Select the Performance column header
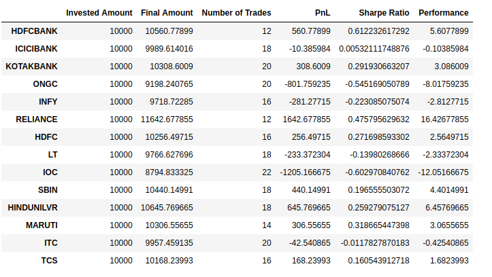The width and height of the screenshot is (492, 277). (444, 13)
